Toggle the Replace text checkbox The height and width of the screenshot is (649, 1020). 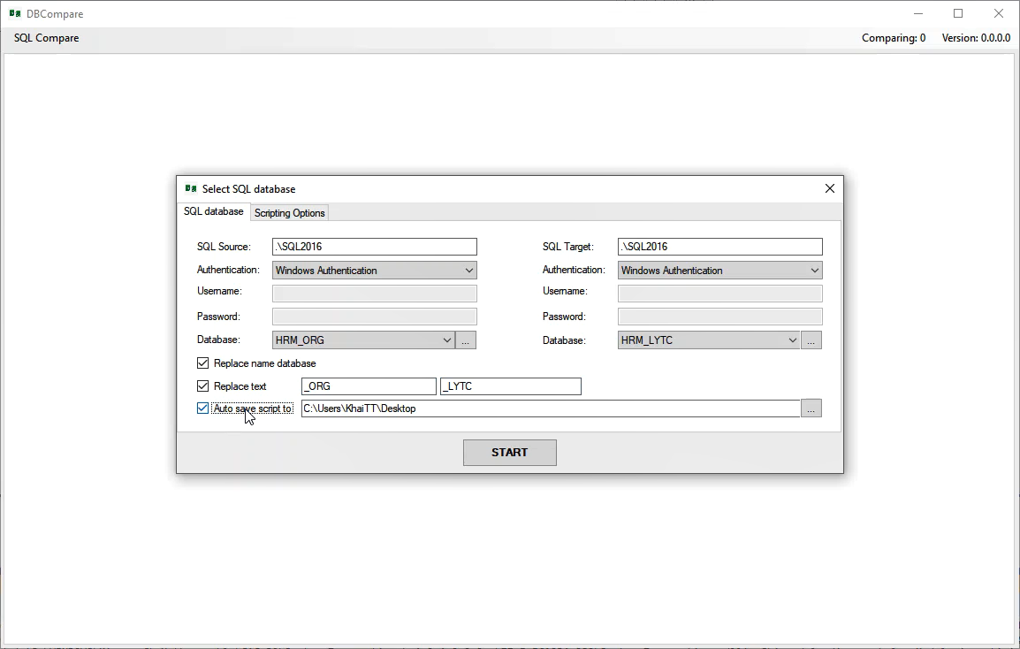coord(203,386)
